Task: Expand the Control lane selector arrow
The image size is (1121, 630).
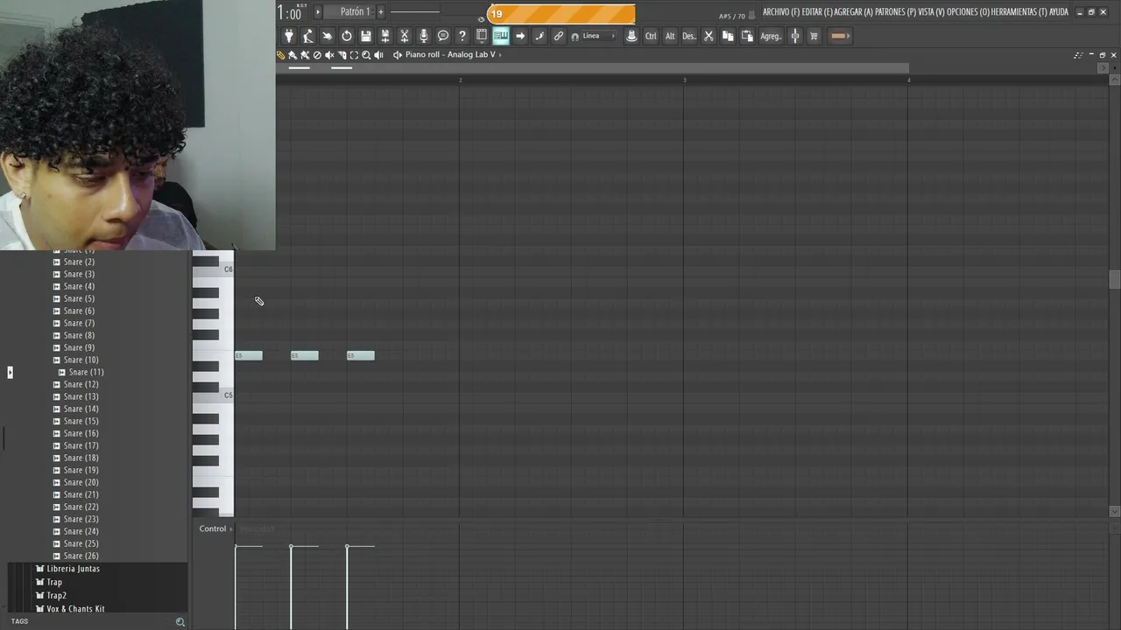Action: coord(231,528)
